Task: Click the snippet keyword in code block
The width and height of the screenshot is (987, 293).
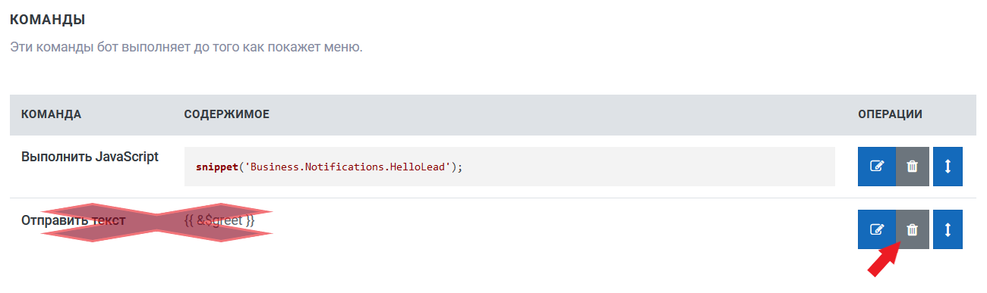Action: point(217,167)
